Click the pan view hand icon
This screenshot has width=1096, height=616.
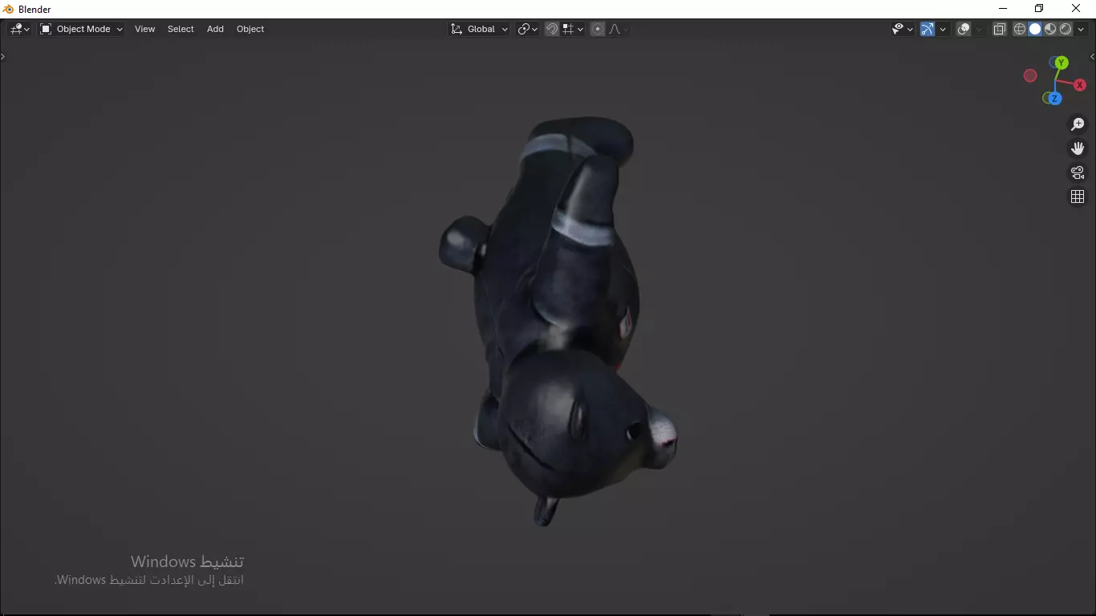pos(1078,148)
